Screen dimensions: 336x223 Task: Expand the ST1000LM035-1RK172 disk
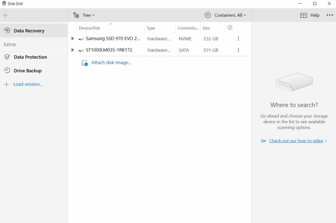(73, 50)
